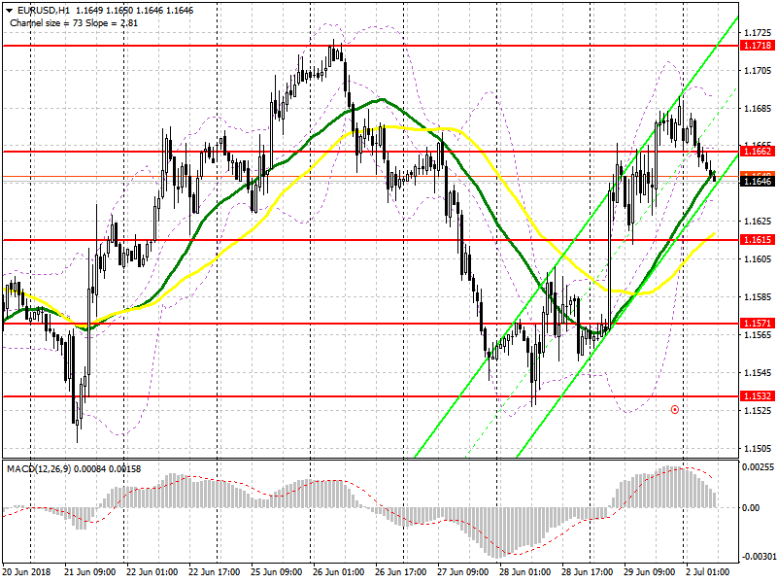777x583 pixels.
Task: Click the small red circle marker on the chart
Action: 674,410
